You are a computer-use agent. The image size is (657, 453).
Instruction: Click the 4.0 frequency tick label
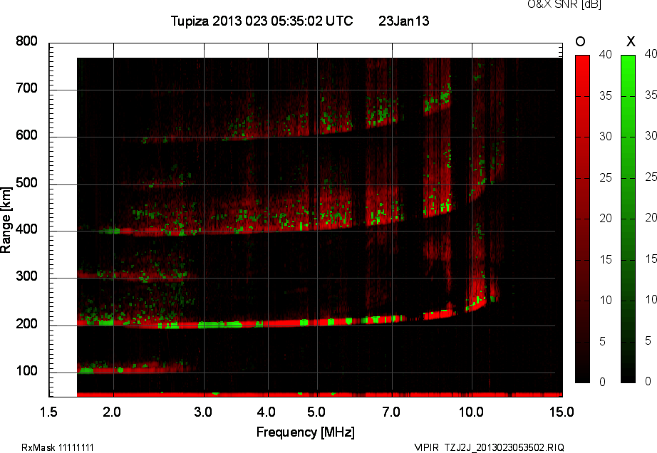(267, 412)
